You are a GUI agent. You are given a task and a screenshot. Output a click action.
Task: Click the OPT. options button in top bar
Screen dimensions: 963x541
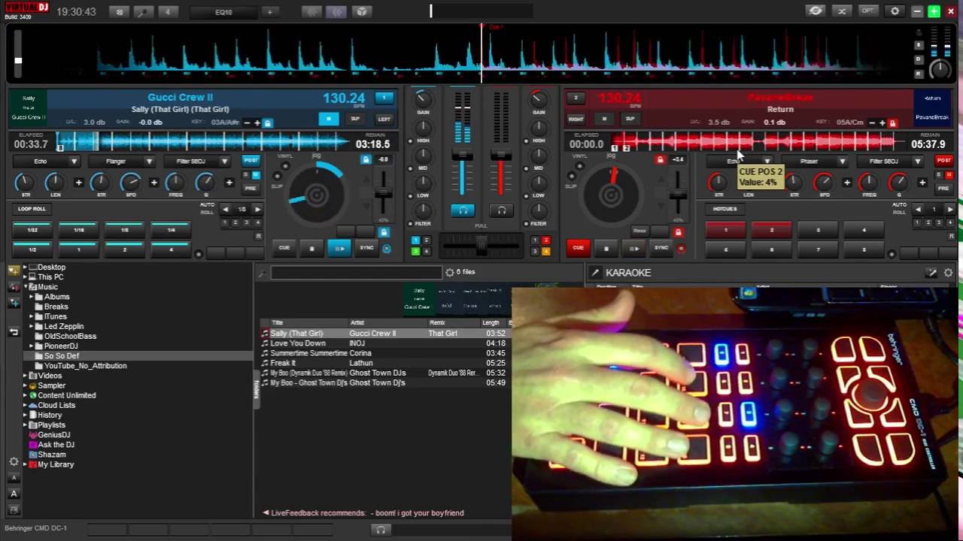[x=868, y=11]
